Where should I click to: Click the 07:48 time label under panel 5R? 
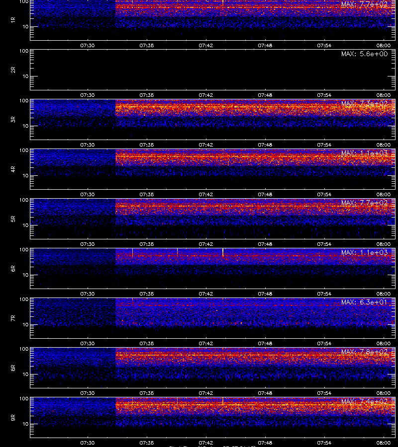click(265, 244)
